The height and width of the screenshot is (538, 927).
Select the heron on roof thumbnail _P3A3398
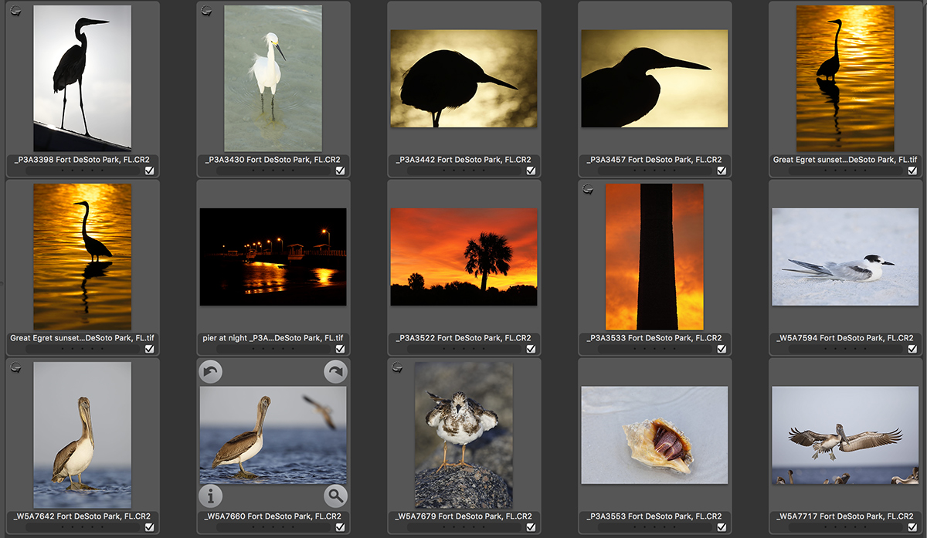83,78
